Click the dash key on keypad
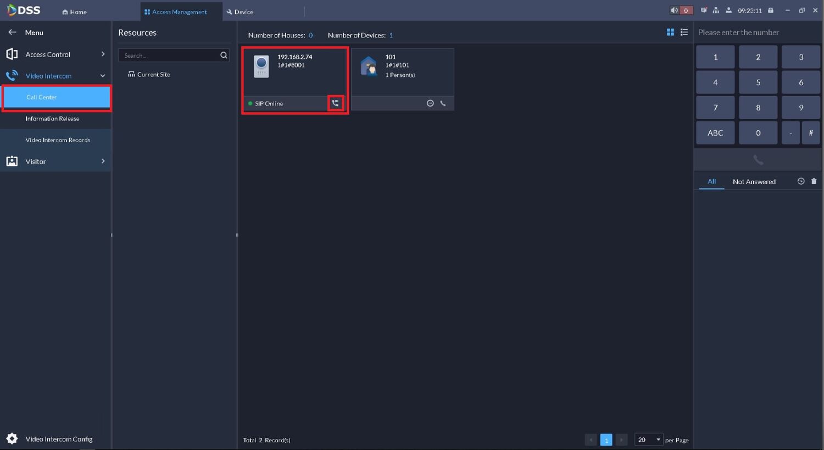Viewport: 824px width, 450px height. point(790,133)
